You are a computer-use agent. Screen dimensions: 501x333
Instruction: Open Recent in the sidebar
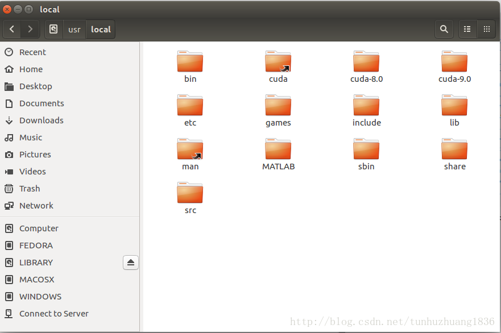pos(69,52)
